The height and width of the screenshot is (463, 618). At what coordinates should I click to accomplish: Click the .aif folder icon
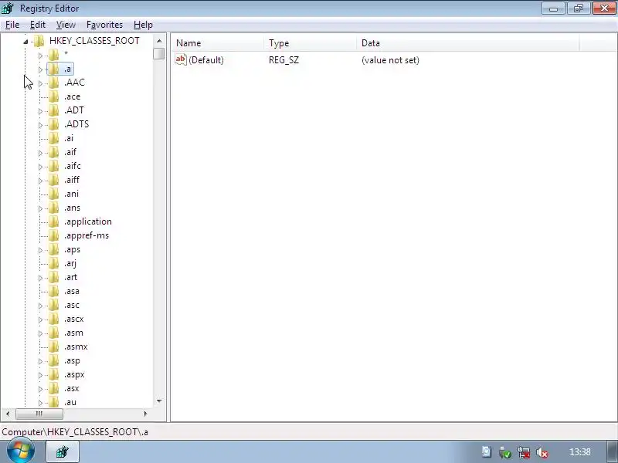coord(53,152)
